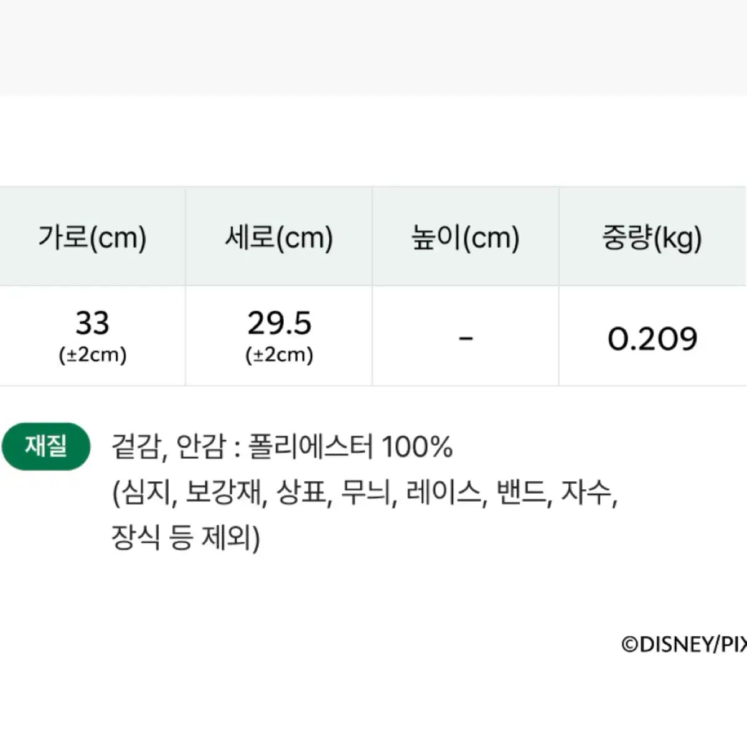Screen dimensions: 747x747
Task: Click the weight value 0.209
Action: [x=652, y=339]
